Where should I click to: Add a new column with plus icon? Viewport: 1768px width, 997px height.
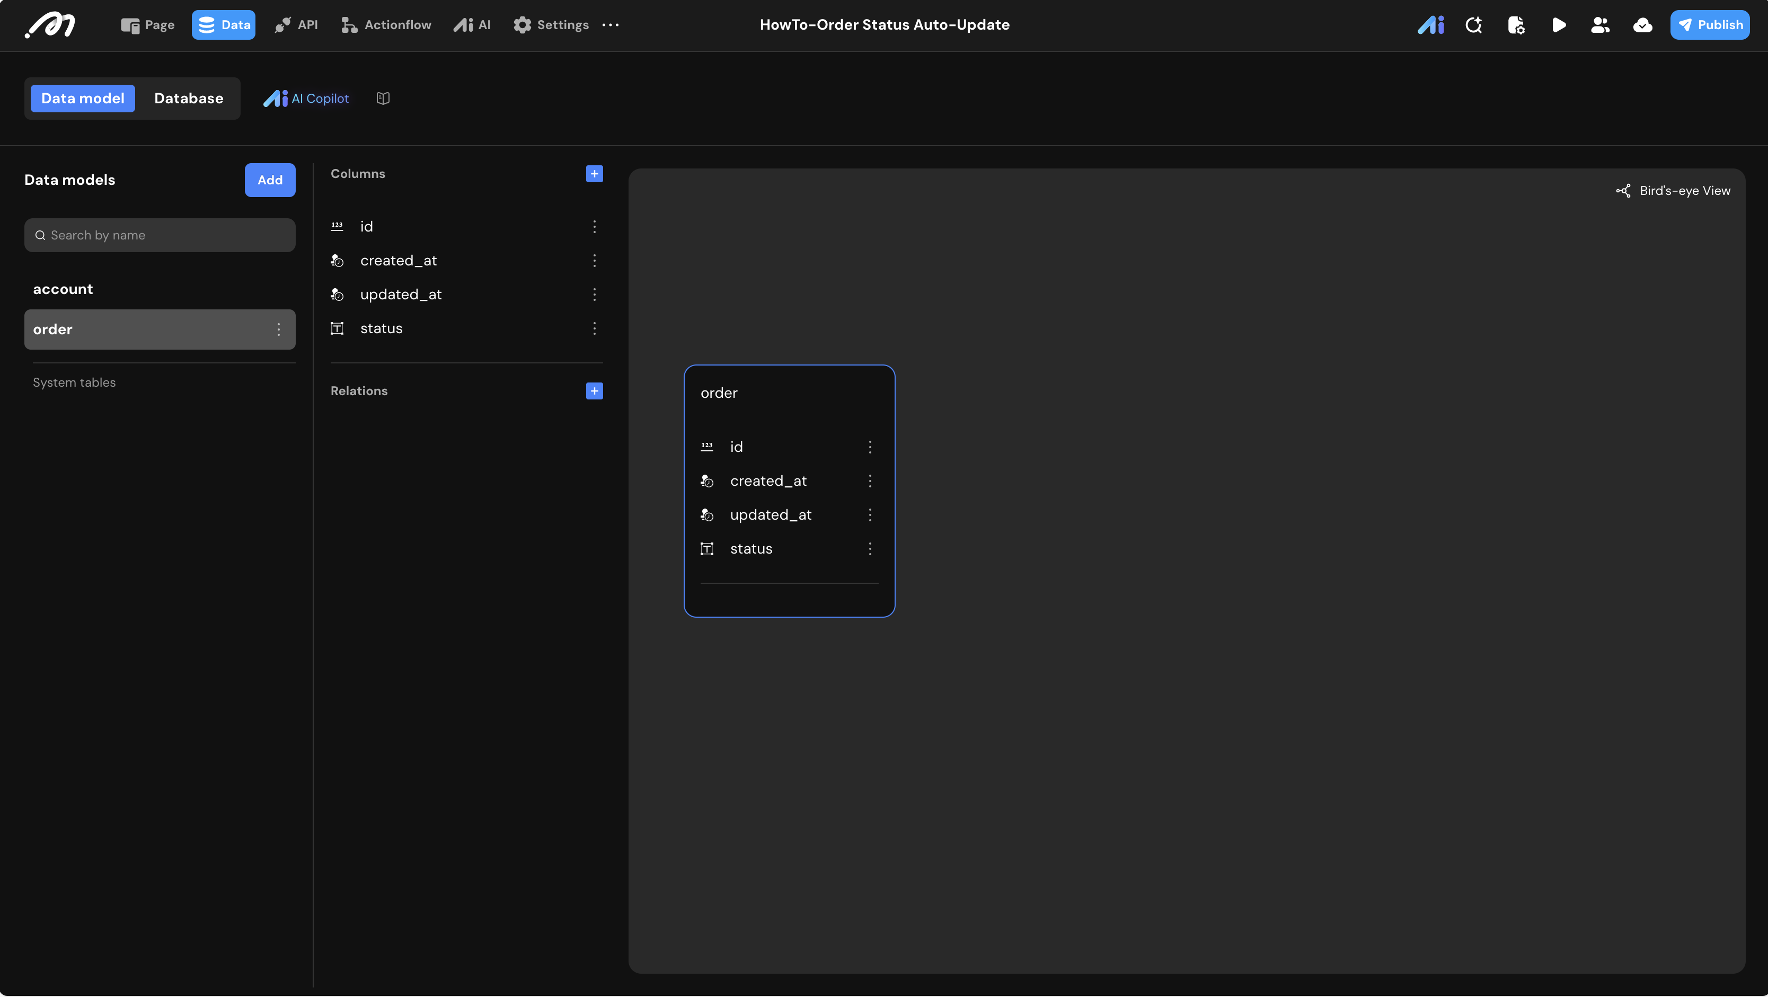[594, 174]
